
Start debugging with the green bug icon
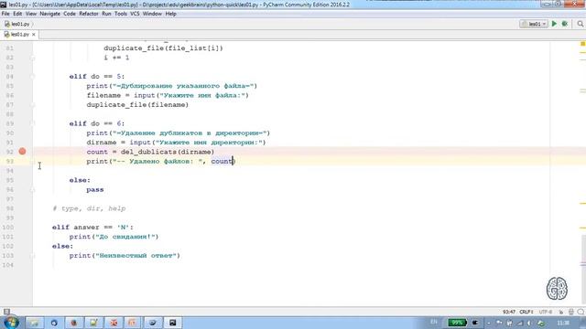click(565, 24)
